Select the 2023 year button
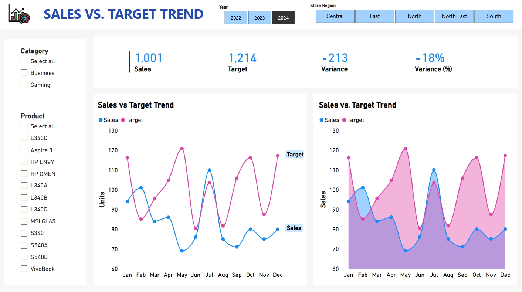The width and height of the screenshot is (522, 292). click(260, 18)
